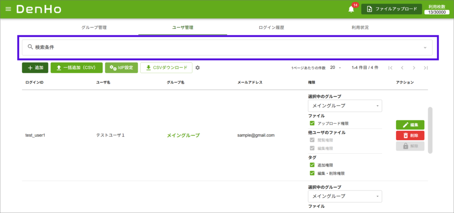Expand the 検索条件 search panel chevron

click(425, 47)
